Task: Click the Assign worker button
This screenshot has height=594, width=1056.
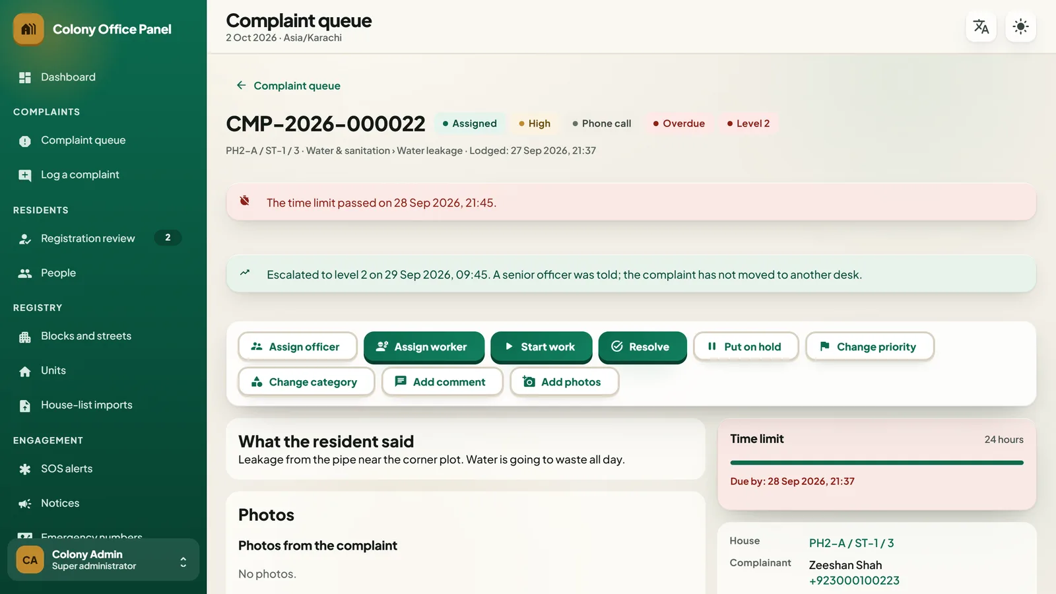Action: point(424,346)
